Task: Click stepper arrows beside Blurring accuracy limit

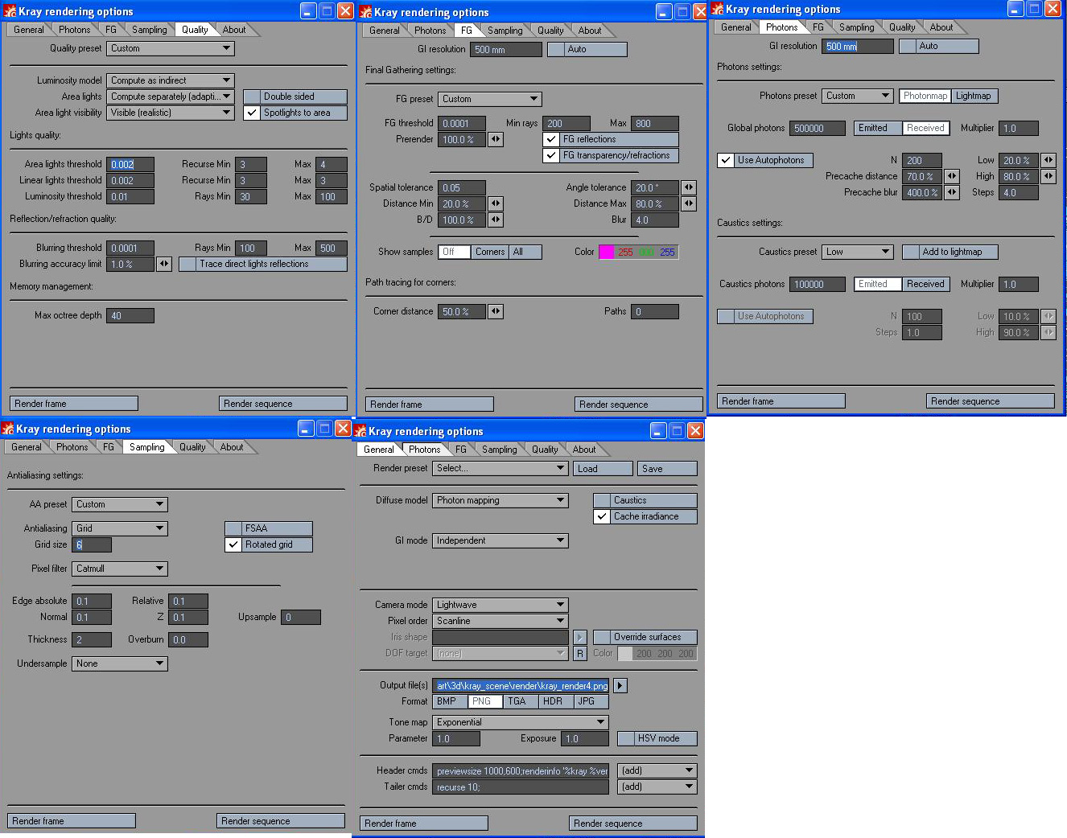Action: (164, 264)
